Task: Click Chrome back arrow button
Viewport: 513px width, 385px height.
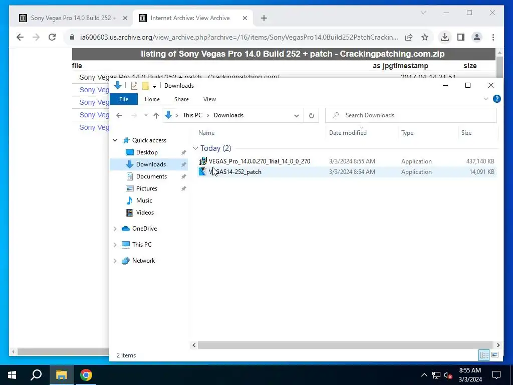Action: coord(20,37)
